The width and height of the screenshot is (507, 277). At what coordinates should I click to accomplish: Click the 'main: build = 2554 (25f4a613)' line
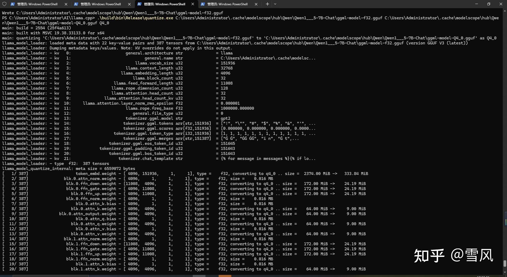click(36, 28)
